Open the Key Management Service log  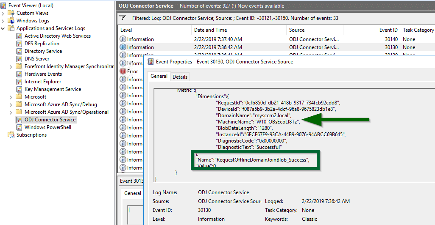point(53,89)
